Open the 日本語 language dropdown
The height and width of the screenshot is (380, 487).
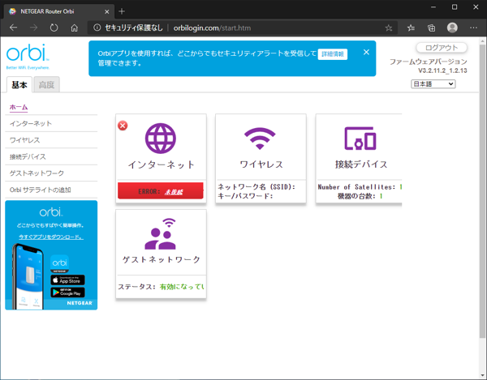point(433,84)
